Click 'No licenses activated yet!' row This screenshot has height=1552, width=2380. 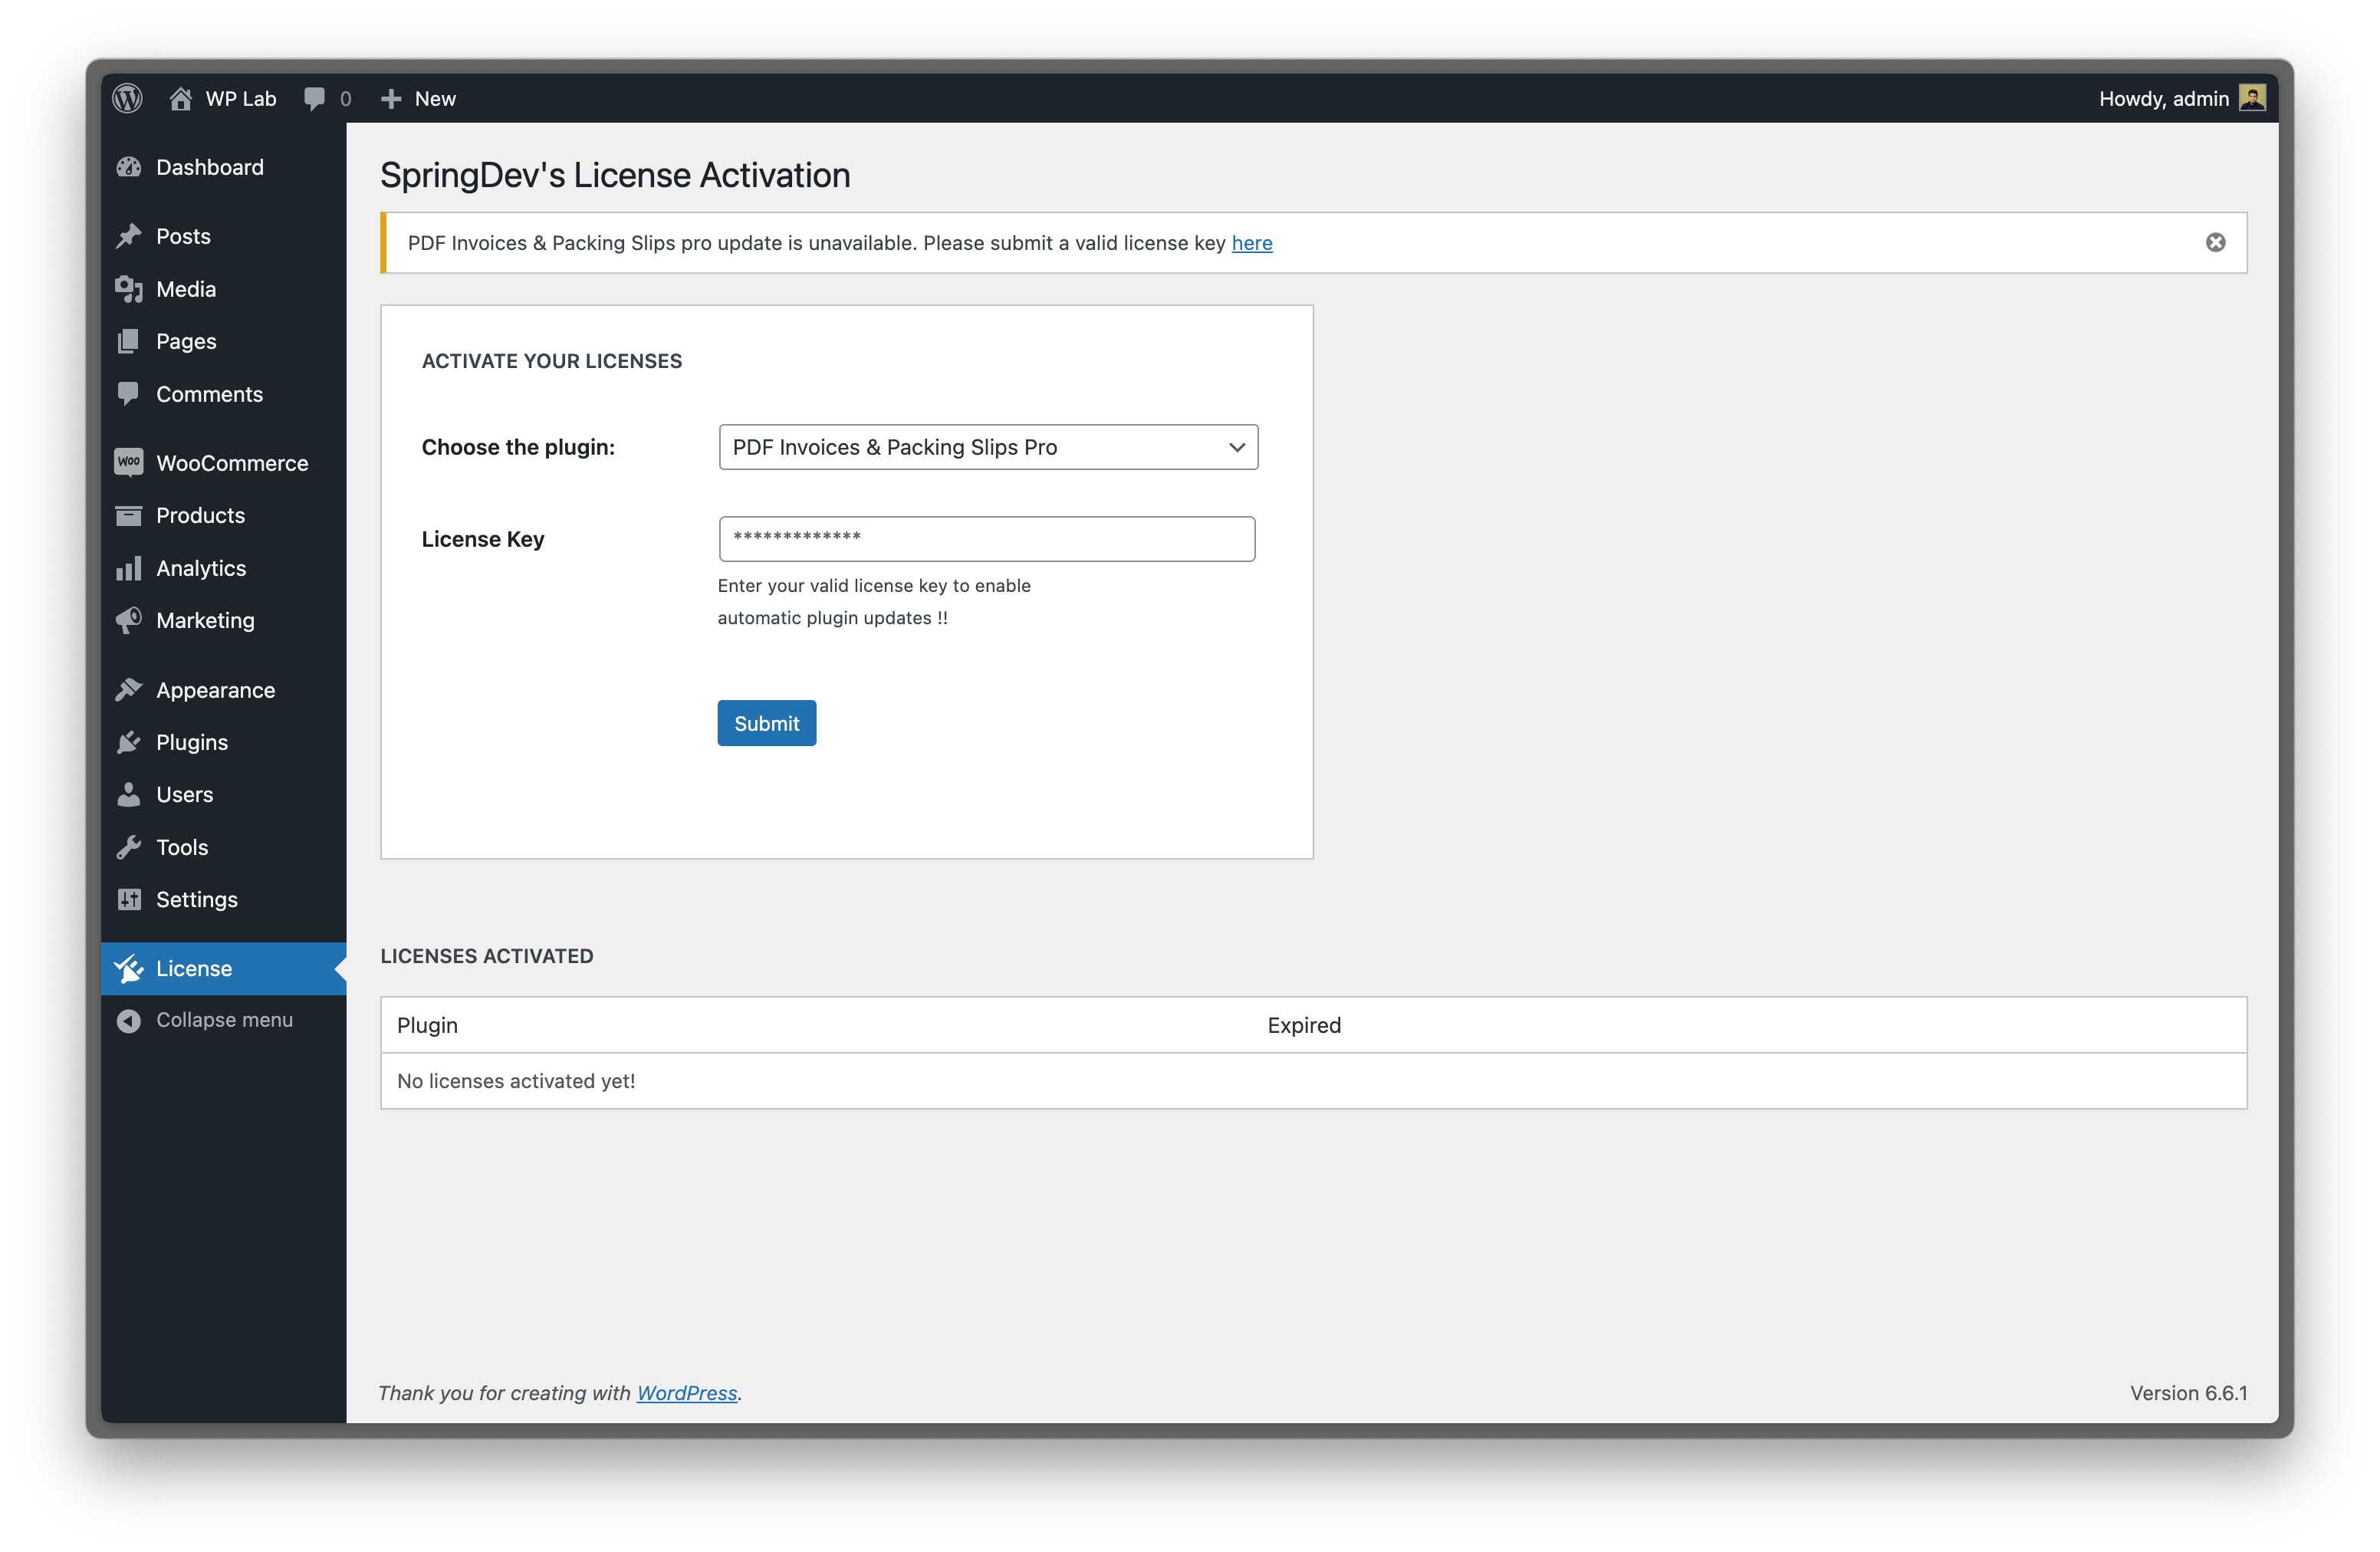click(1313, 1081)
